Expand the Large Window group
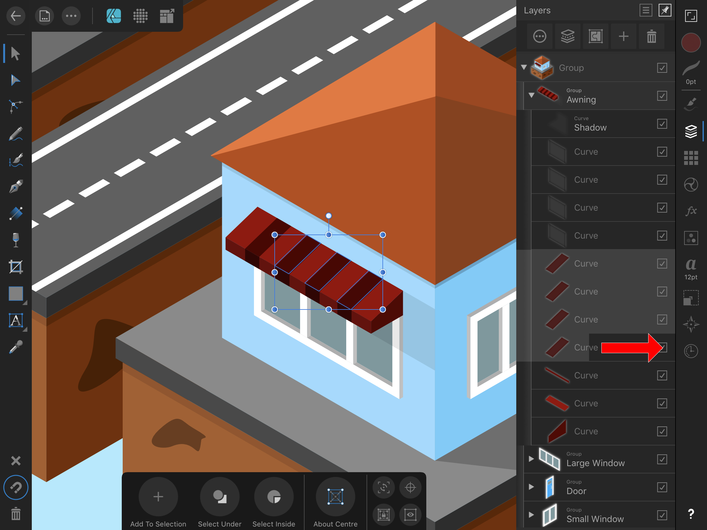707x530 pixels. [532, 459]
